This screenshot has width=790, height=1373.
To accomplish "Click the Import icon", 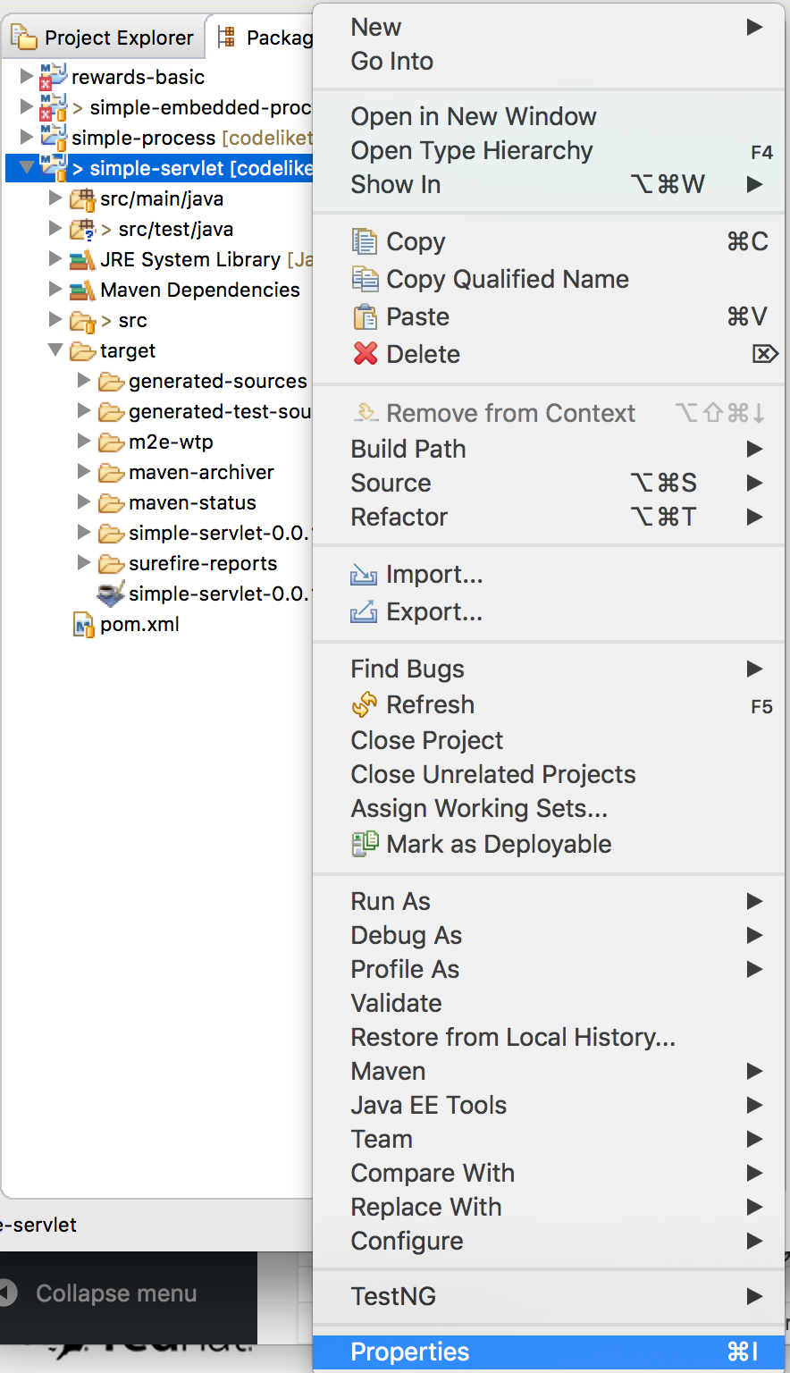I will (364, 575).
